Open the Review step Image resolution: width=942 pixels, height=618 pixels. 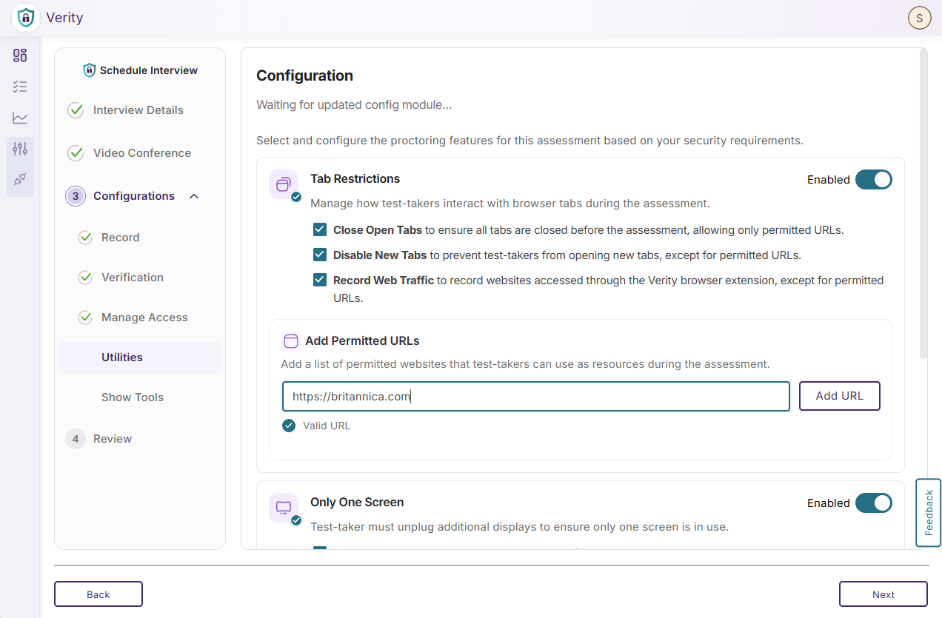click(113, 438)
